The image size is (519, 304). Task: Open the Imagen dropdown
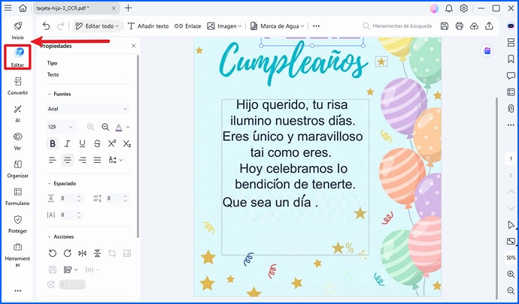[224, 26]
